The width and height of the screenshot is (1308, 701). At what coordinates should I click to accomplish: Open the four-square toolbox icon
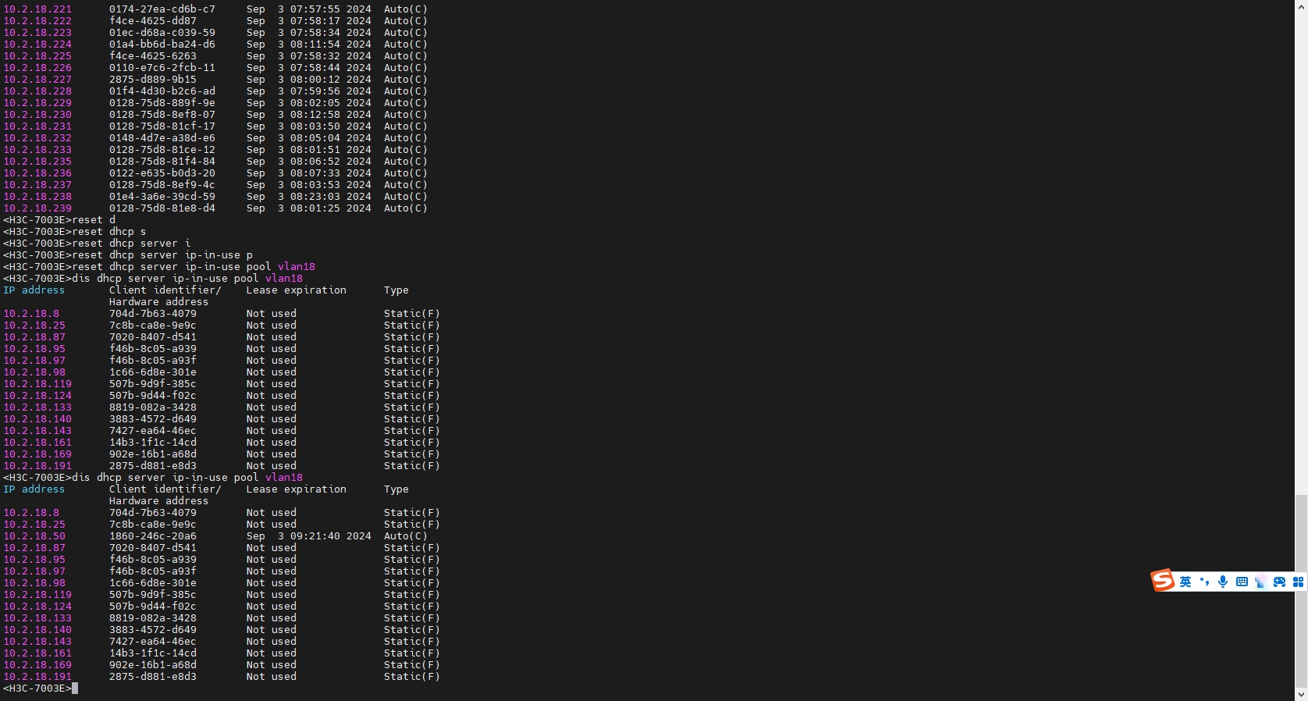tap(1298, 582)
